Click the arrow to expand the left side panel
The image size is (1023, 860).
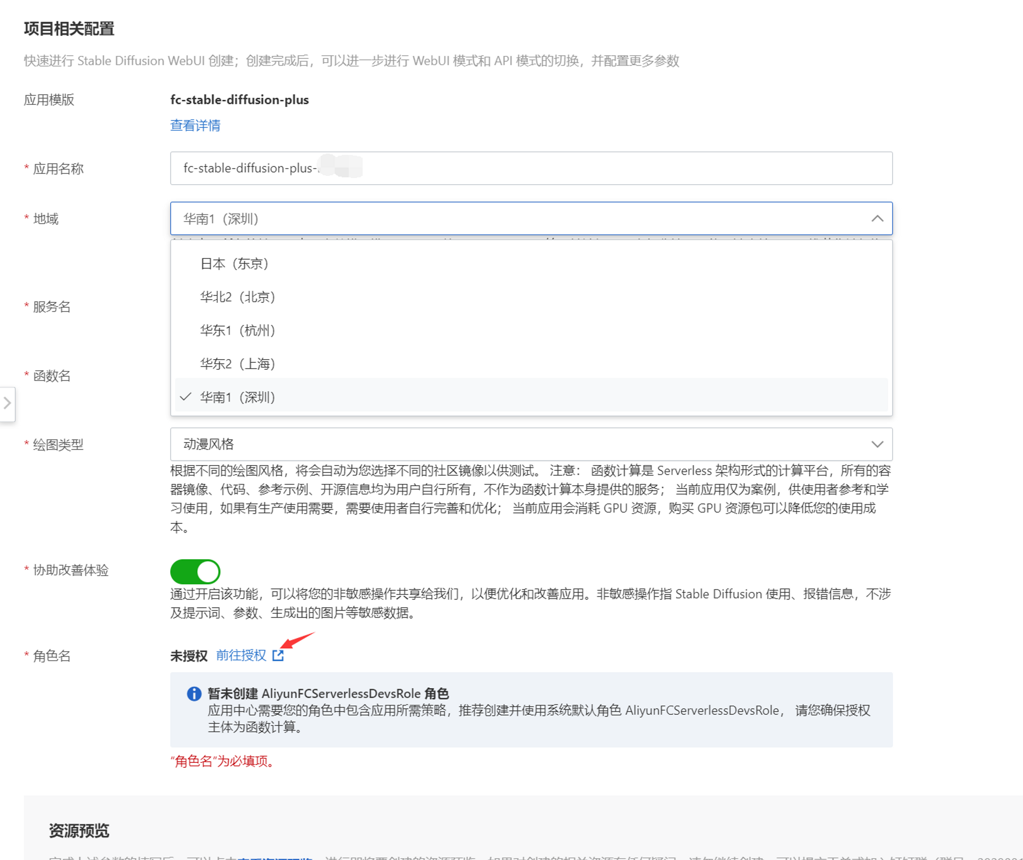pyautogui.click(x=7, y=404)
